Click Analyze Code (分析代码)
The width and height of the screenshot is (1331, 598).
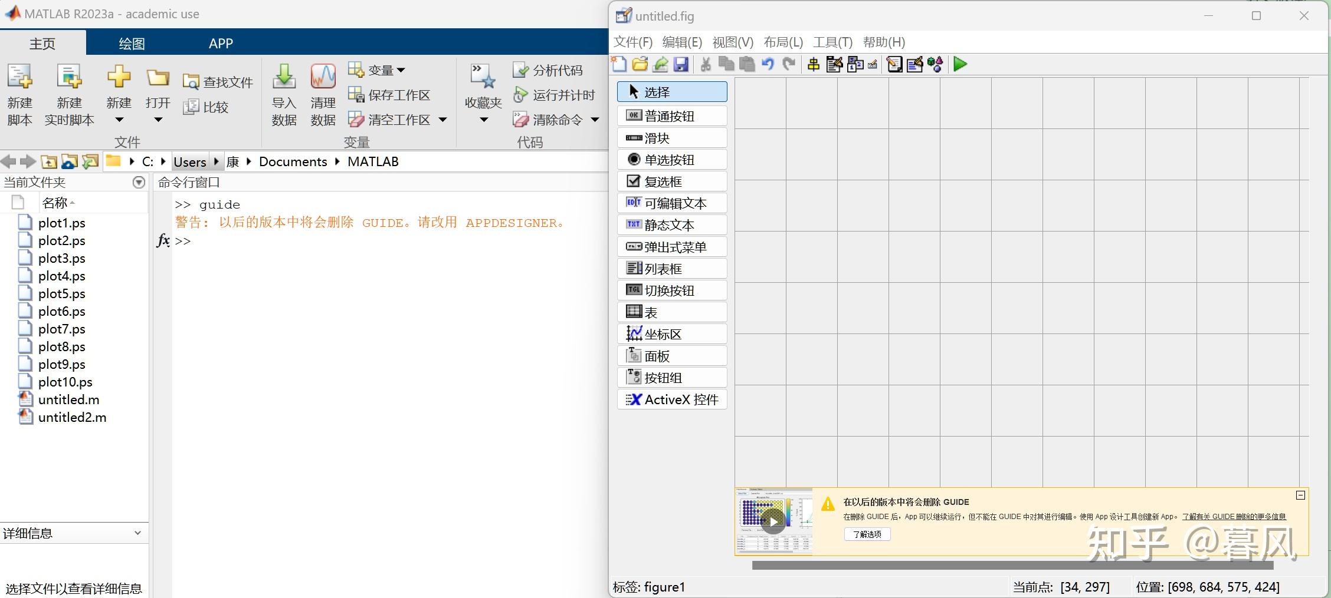548,70
